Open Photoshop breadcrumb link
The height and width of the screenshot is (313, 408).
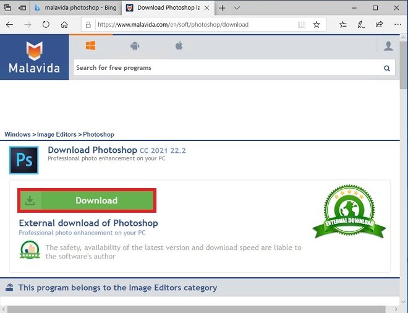98,134
